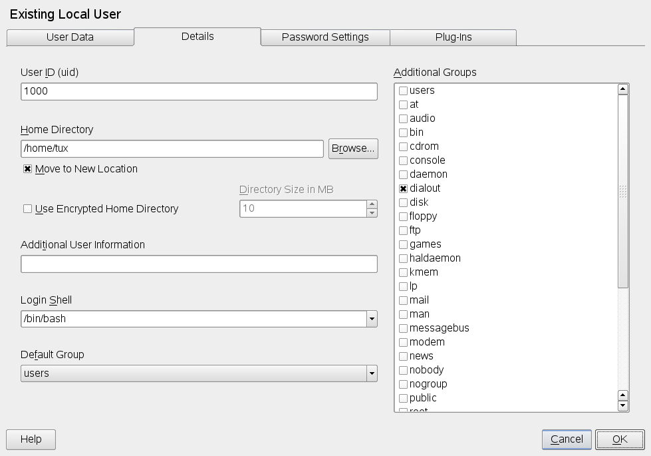The width and height of the screenshot is (651, 456).
Task: Open the Password Settings tab
Action: coord(325,37)
